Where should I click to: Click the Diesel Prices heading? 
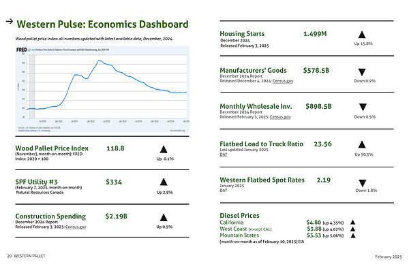point(239,216)
